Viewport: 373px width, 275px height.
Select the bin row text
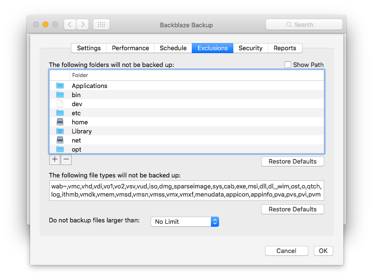tap(76, 95)
